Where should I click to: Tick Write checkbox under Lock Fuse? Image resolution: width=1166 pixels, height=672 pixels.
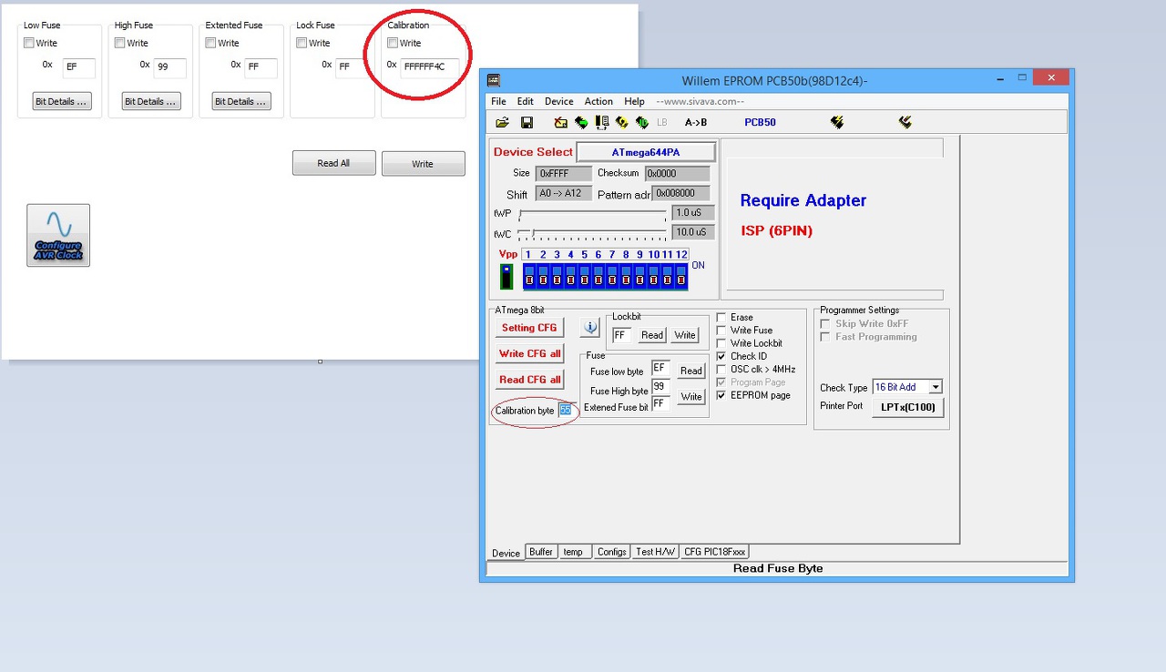click(302, 43)
